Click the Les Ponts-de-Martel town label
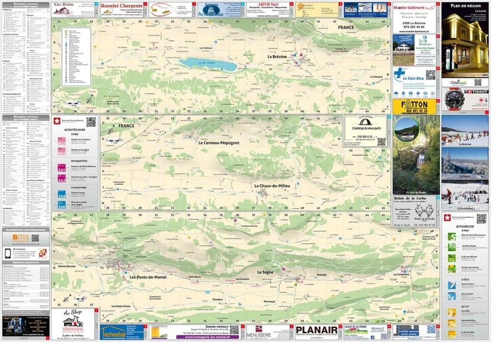The width and height of the screenshot is (491, 342). [x=148, y=277]
